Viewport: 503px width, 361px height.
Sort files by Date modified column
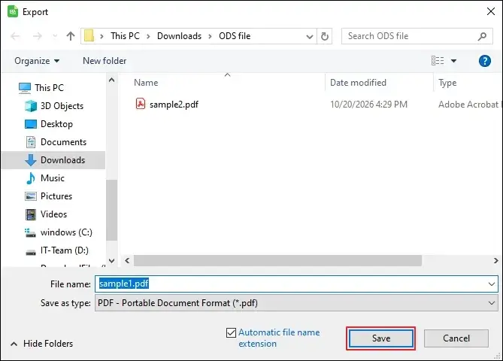[358, 83]
